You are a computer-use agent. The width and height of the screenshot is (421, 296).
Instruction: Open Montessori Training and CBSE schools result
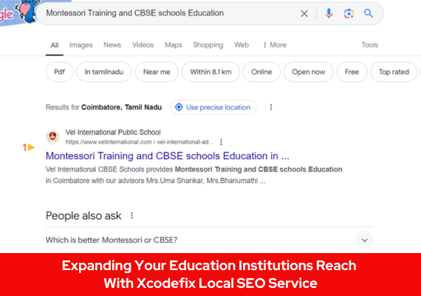[x=168, y=156]
